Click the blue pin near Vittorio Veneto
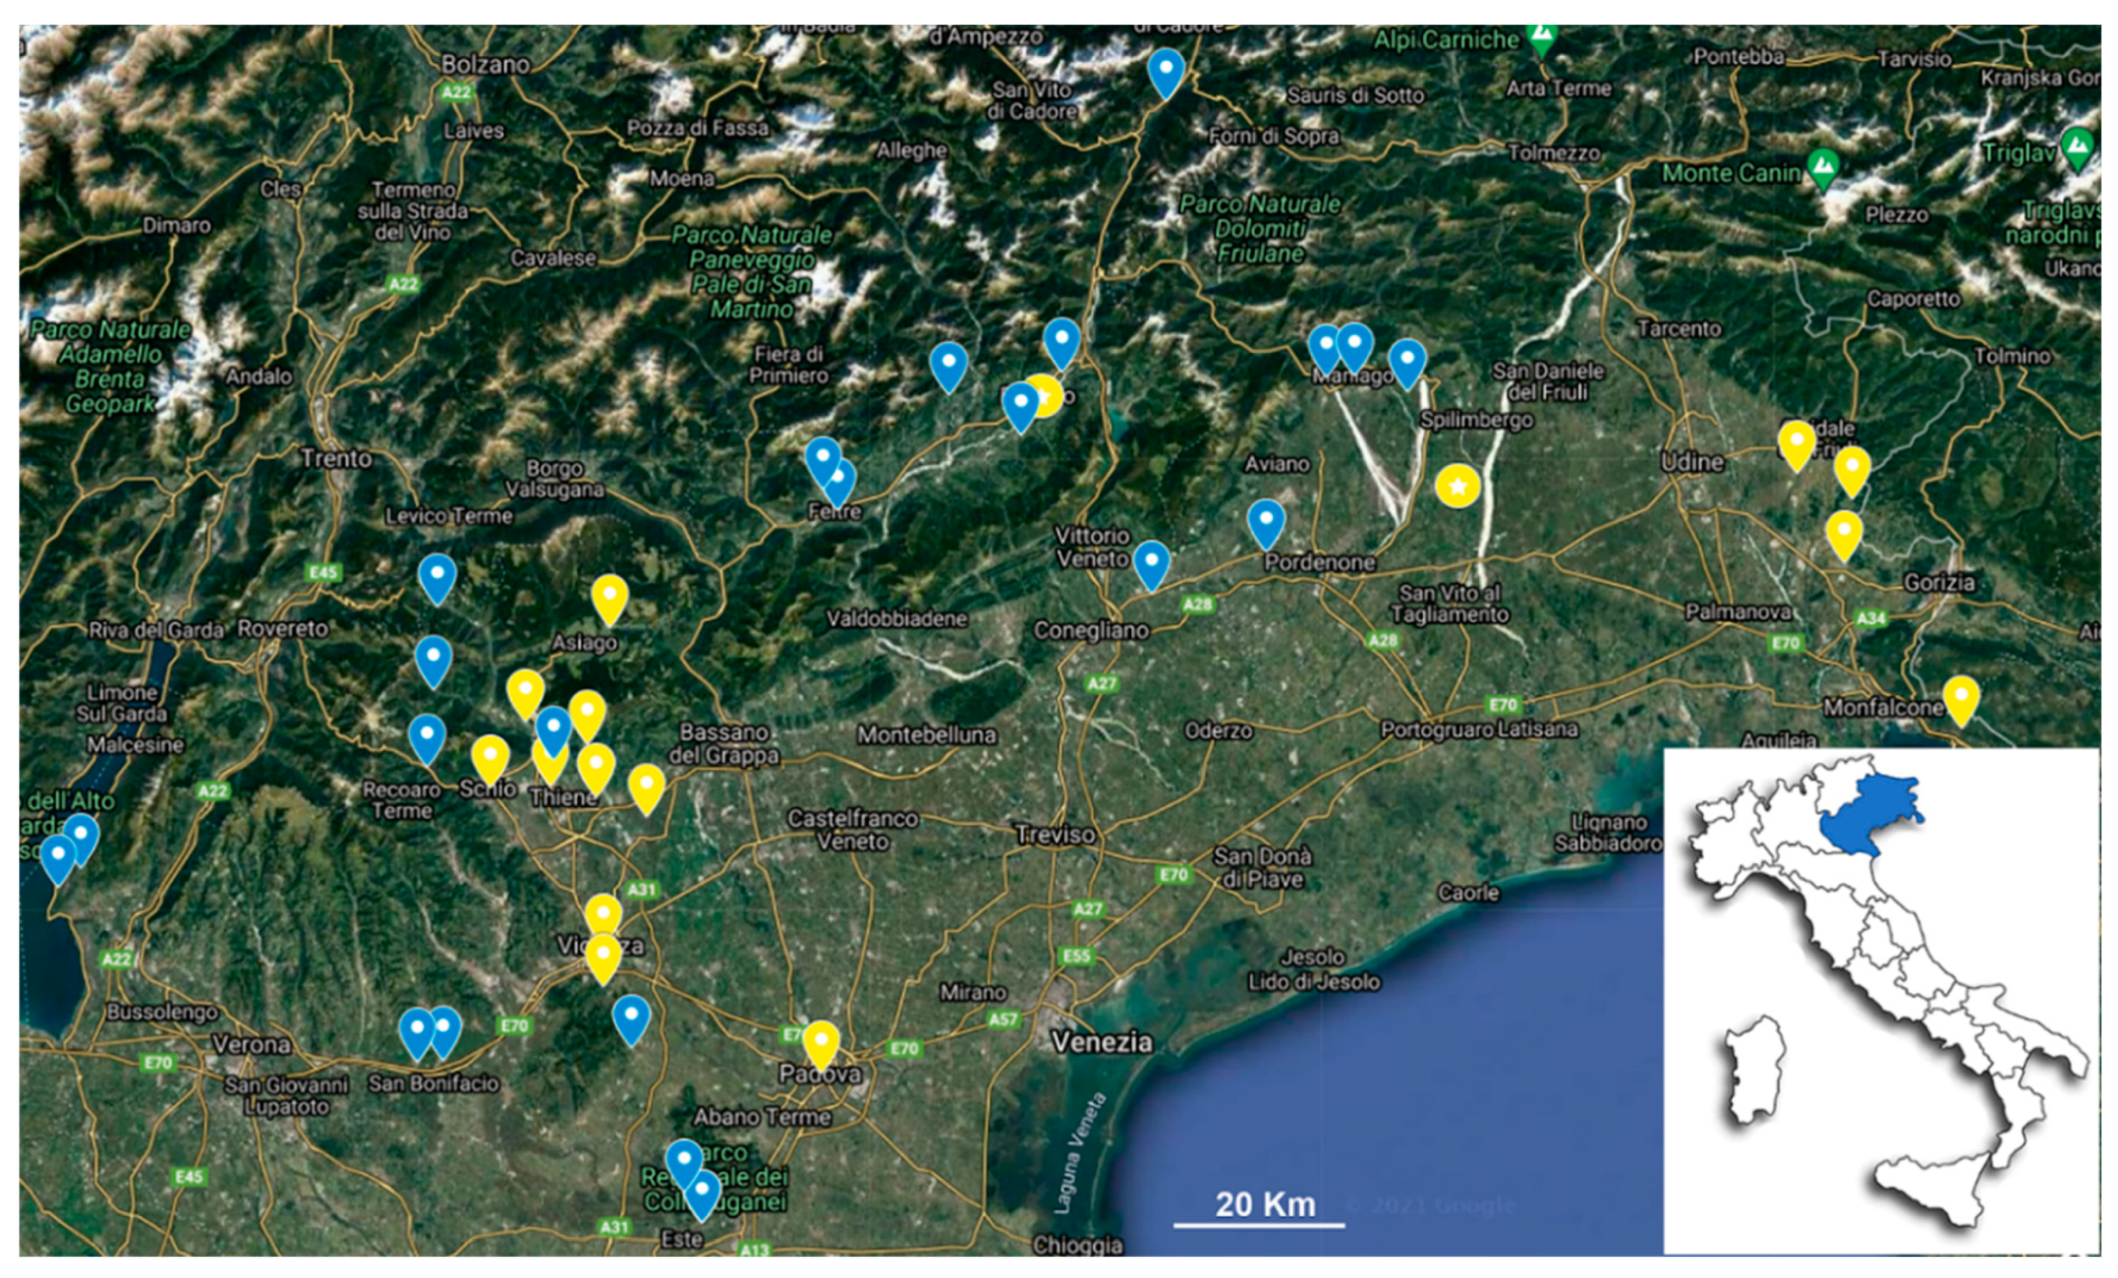Screen dimensions: 2118x1278 coord(1151,562)
